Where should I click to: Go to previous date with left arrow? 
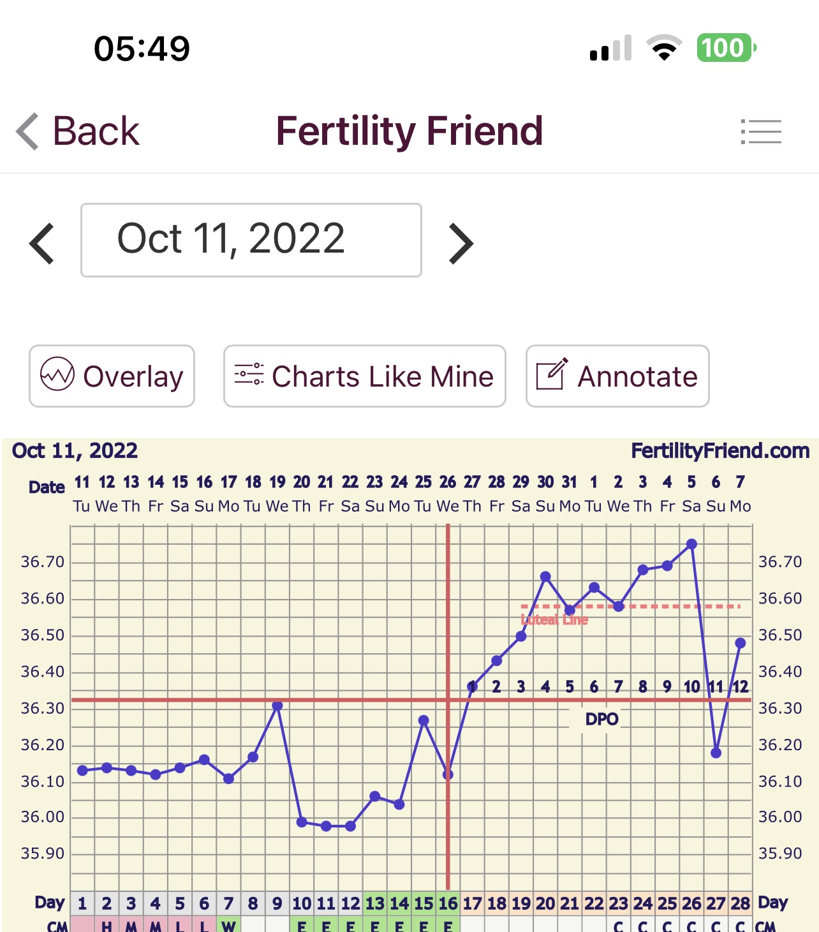click(x=42, y=243)
